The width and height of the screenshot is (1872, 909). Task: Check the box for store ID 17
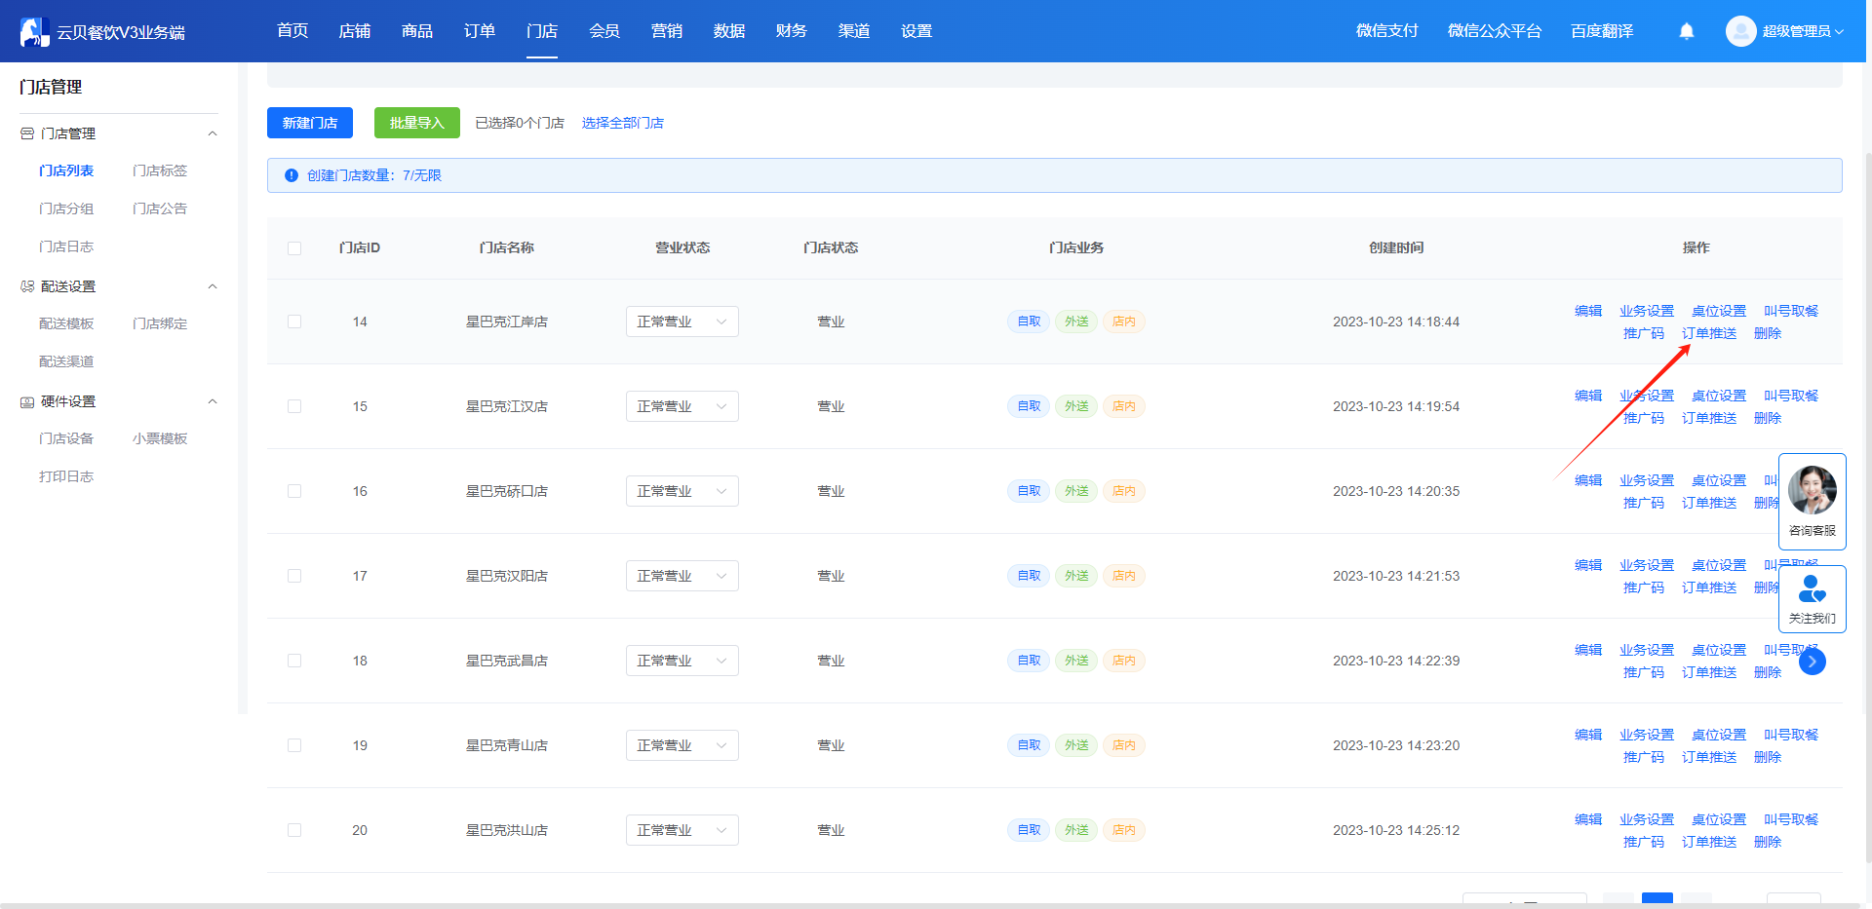(294, 576)
